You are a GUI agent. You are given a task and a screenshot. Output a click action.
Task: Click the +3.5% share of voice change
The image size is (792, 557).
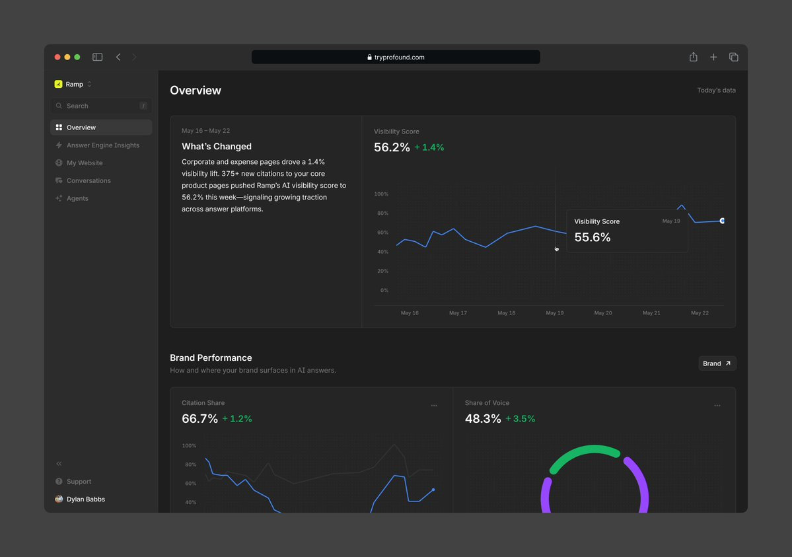coord(521,419)
